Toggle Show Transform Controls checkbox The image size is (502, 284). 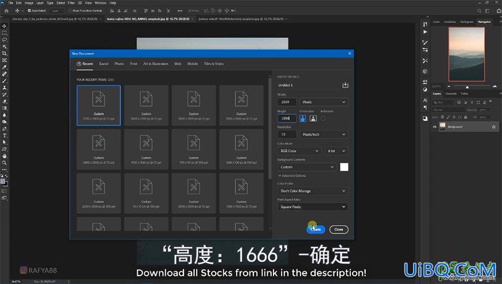click(x=70, y=10)
